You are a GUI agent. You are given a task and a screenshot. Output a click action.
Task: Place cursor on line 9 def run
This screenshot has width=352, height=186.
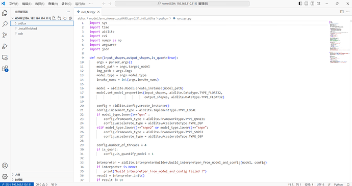point(134,57)
